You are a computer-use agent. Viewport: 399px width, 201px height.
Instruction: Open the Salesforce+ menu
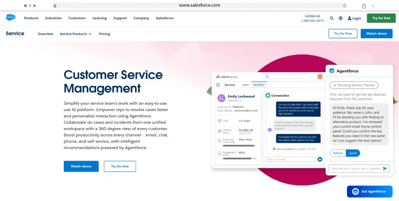click(x=165, y=18)
